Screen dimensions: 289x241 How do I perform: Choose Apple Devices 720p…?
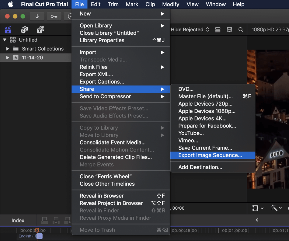point(213,104)
